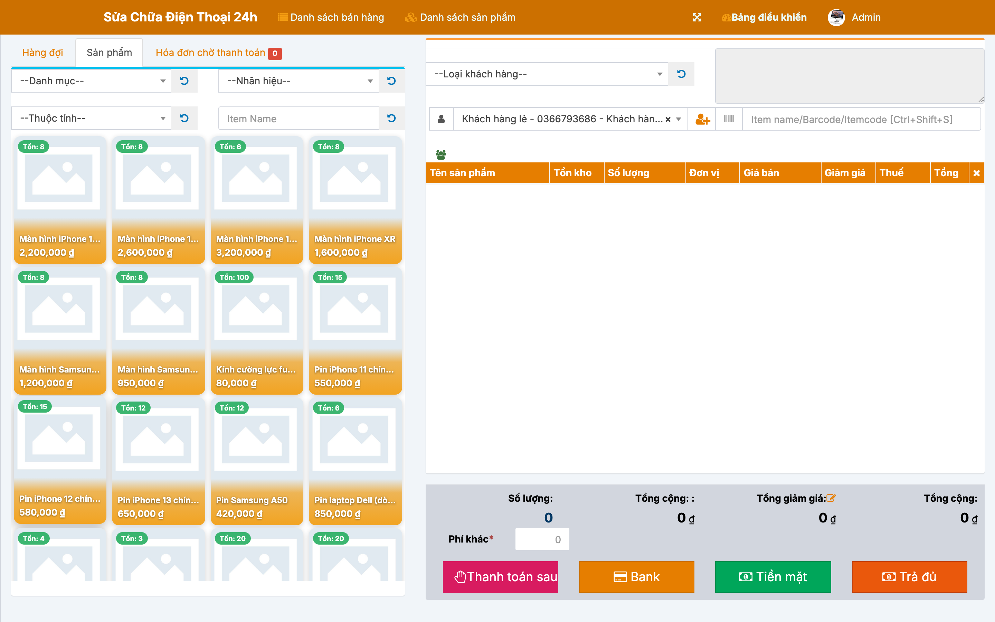Remove all items with table header X
The width and height of the screenshot is (995, 622).
pos(976,173)
